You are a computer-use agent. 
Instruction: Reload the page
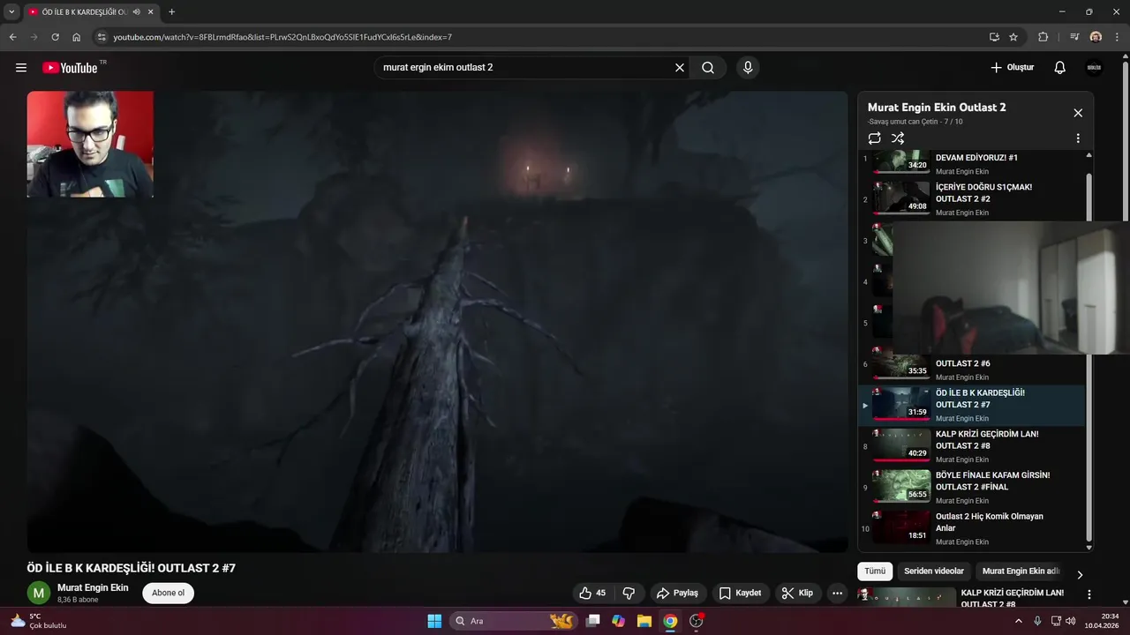[x=55, y=37]
